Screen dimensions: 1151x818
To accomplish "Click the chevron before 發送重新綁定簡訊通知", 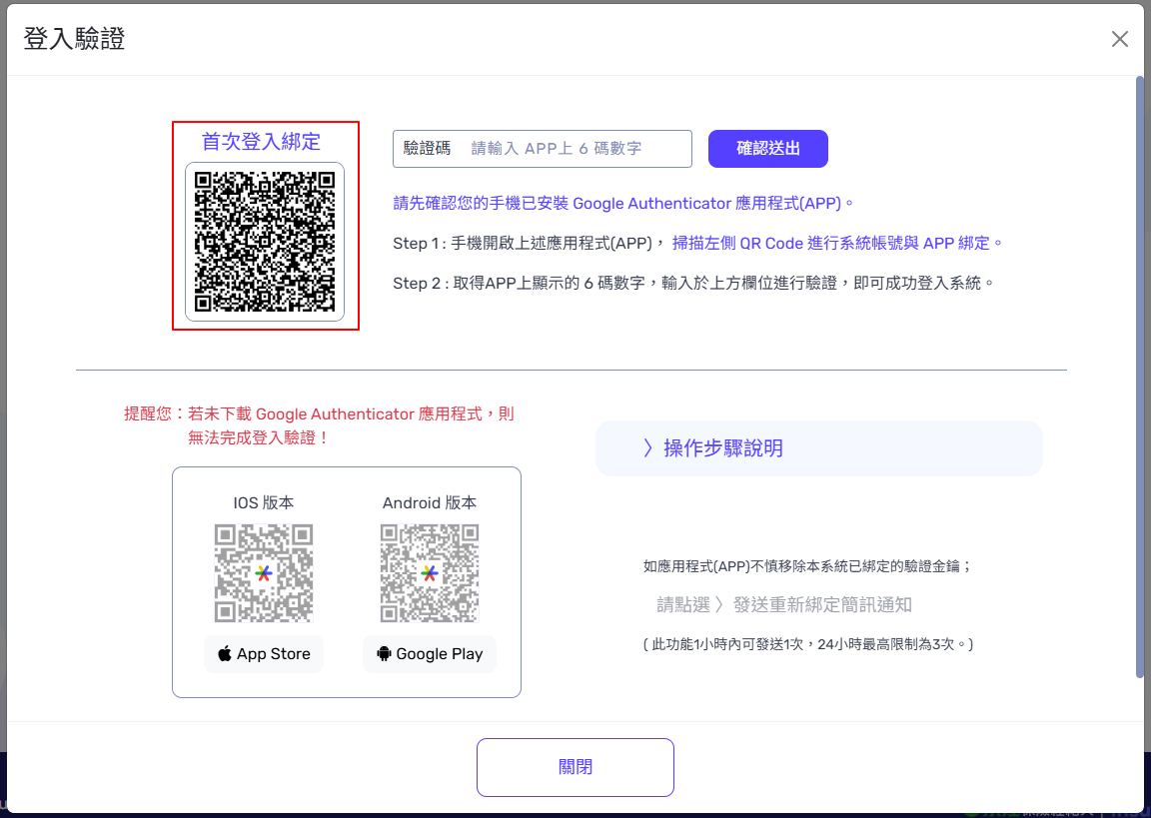I will (718, 604).
